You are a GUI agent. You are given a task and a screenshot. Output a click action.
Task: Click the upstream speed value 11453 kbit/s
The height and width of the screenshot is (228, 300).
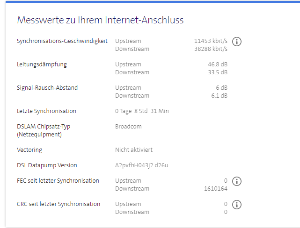[x=211, y=41]
